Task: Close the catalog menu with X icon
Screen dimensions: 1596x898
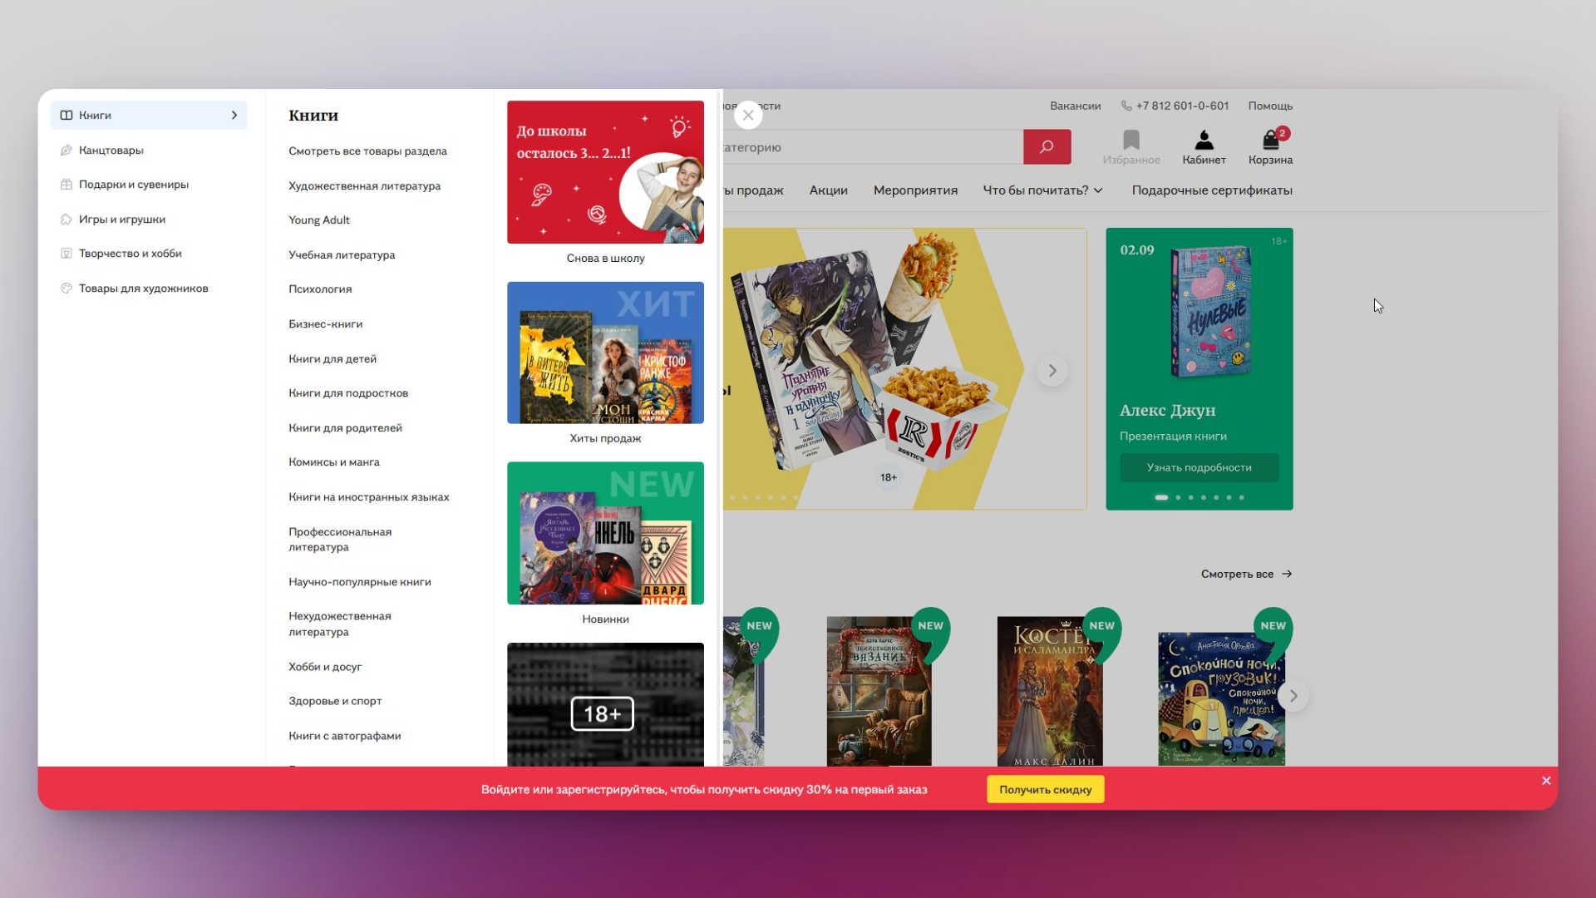Action: click(748, 115)
